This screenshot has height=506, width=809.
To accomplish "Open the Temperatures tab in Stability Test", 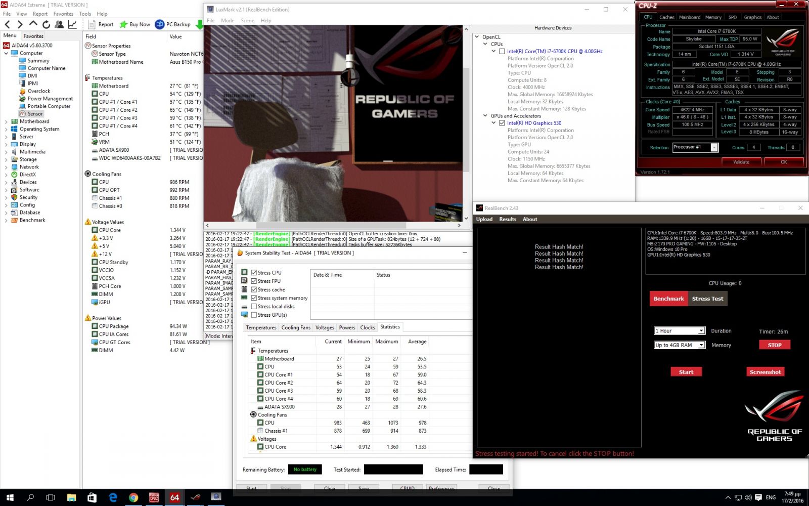I will (261, 327).
